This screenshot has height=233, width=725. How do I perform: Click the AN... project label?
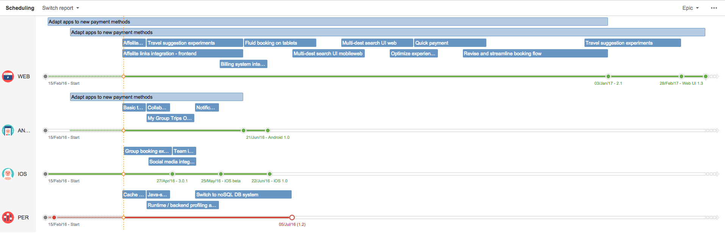pos(24,130)
